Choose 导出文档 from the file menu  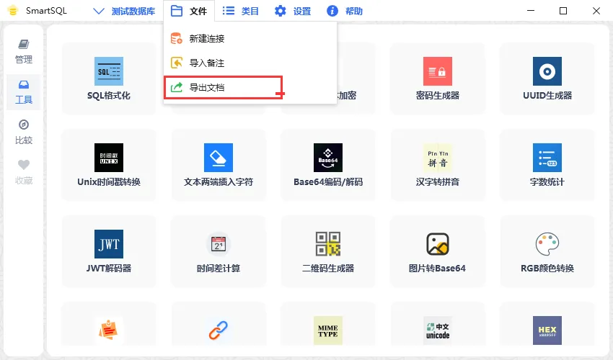tap(250, 87)
